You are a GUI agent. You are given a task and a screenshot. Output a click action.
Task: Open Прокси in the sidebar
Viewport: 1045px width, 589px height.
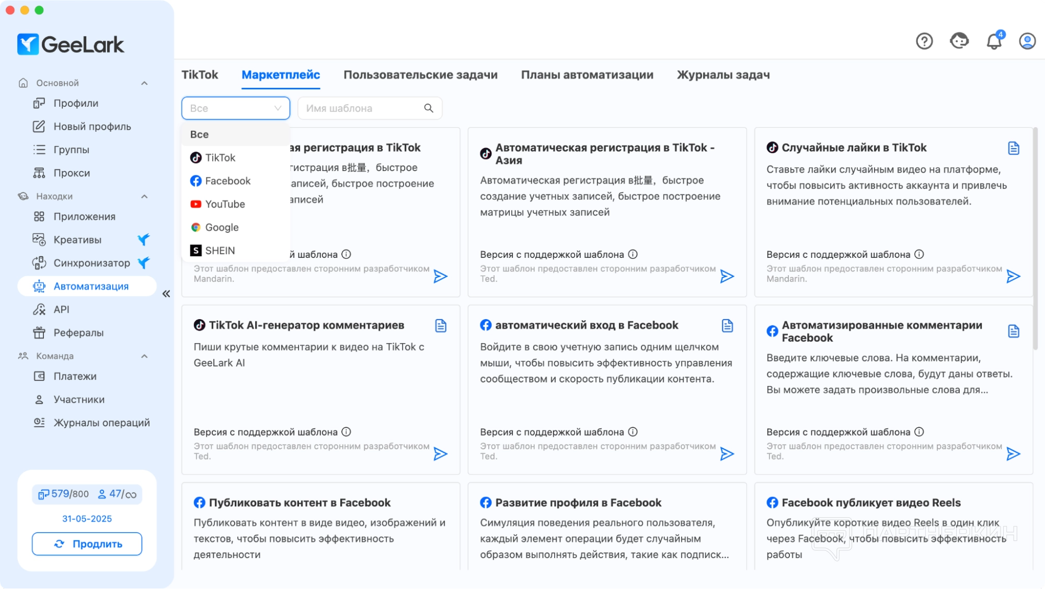click(72, 173)
